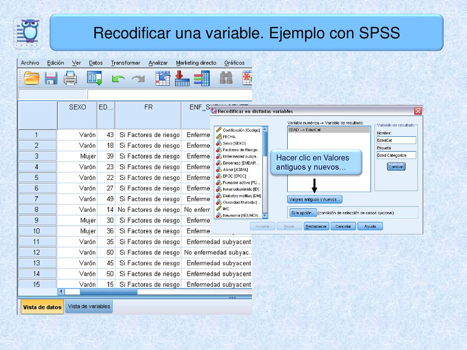Screen dimensions: 467x350
Task: Click No Factores de riesgo cell
Action: pos(148,210)
